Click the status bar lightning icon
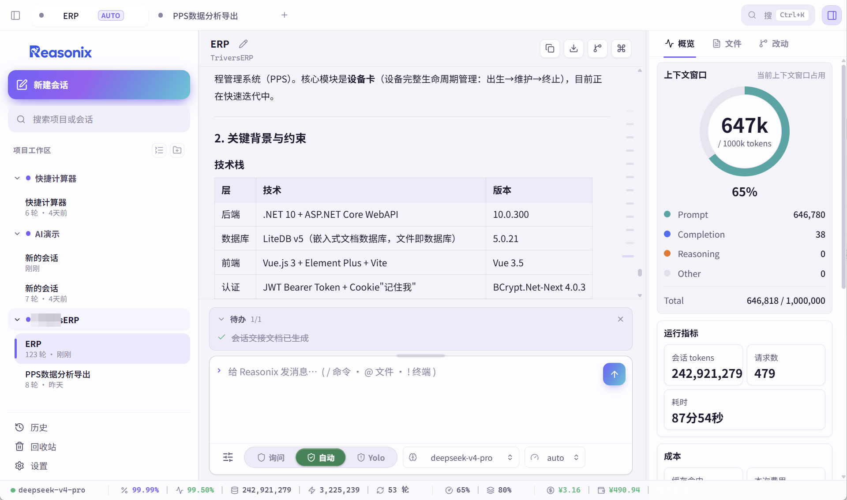Screen dimensions: 847x500 (312, 490)
